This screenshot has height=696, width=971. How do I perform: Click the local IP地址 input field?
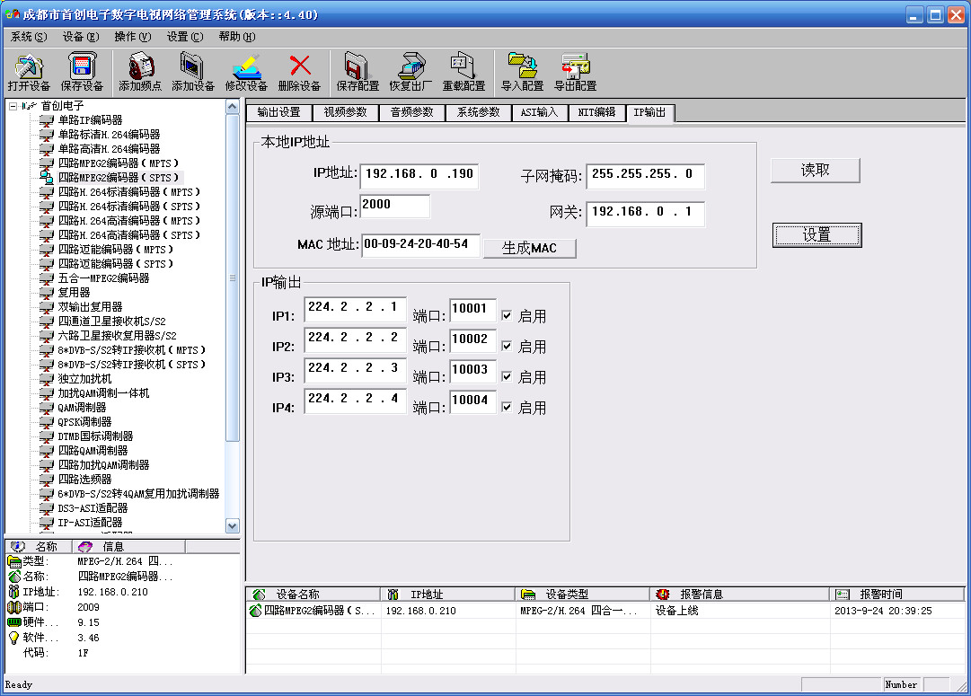tap(419, 175)
